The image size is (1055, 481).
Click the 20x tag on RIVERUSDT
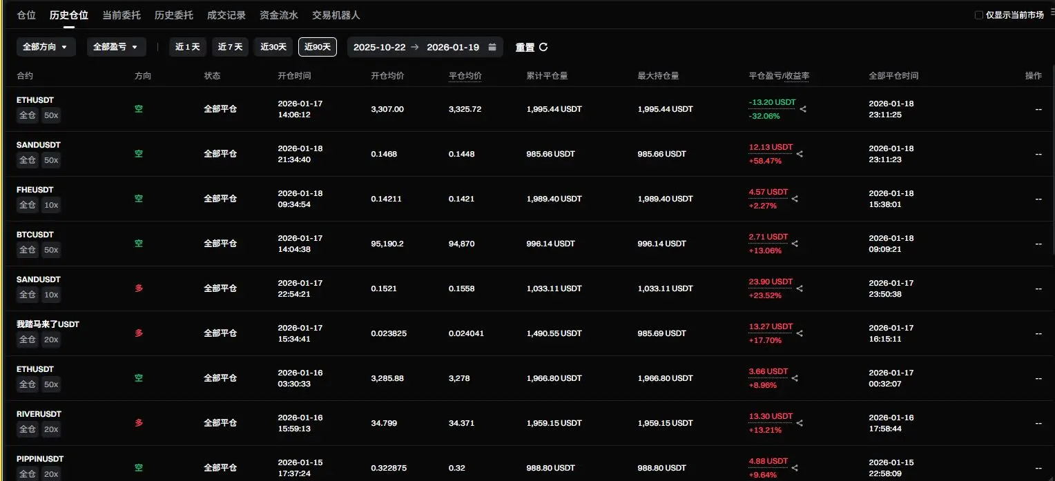pos(51,429)
